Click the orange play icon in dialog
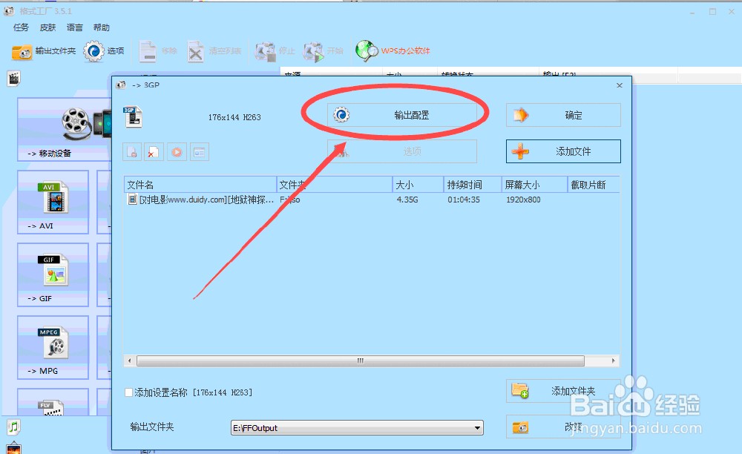742x454 pixels. coord(177,152)
